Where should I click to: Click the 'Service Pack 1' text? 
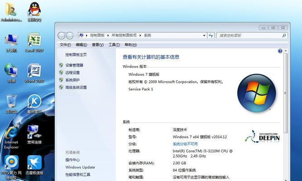141,89
